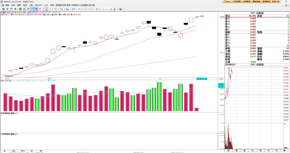Viewport: 290px width, 153px height.
Task: Click the 系統選單 button
Action: click(x=237, y=1)
